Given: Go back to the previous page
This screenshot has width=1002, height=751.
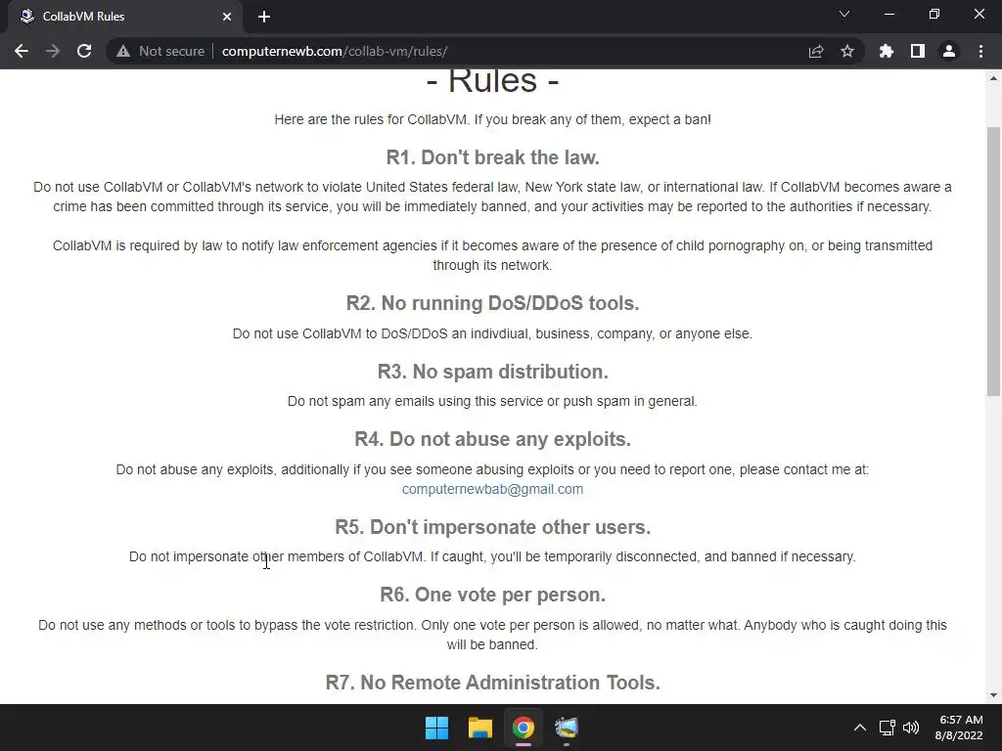Looking at the screenshot, I should (x=22, y=51).
